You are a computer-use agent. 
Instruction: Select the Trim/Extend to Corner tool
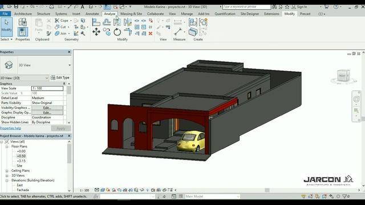(x=128, y=32)
